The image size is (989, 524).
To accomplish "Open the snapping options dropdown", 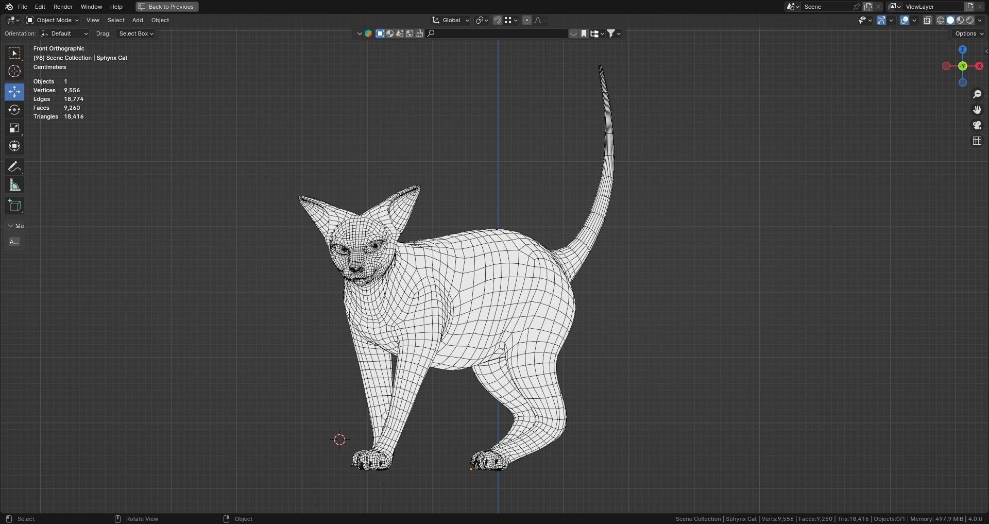I will (510, 20).
